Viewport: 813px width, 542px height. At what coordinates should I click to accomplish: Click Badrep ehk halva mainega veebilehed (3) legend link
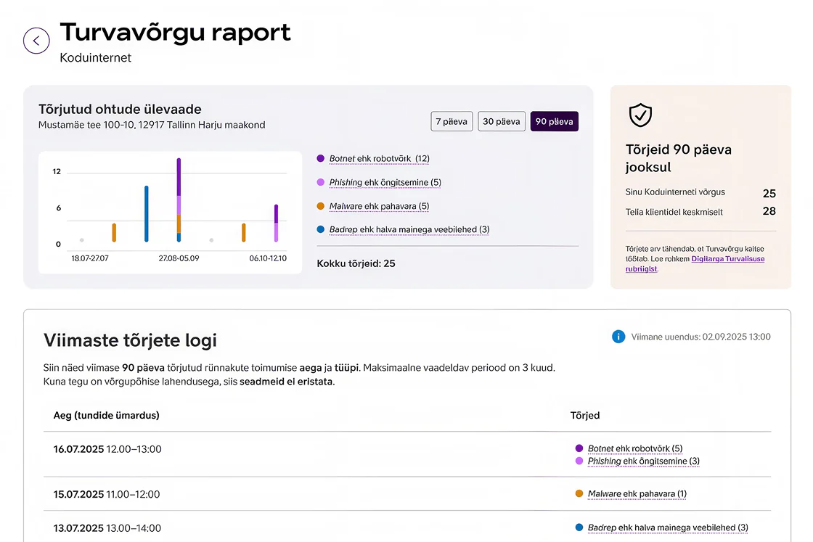pos(409,229)
